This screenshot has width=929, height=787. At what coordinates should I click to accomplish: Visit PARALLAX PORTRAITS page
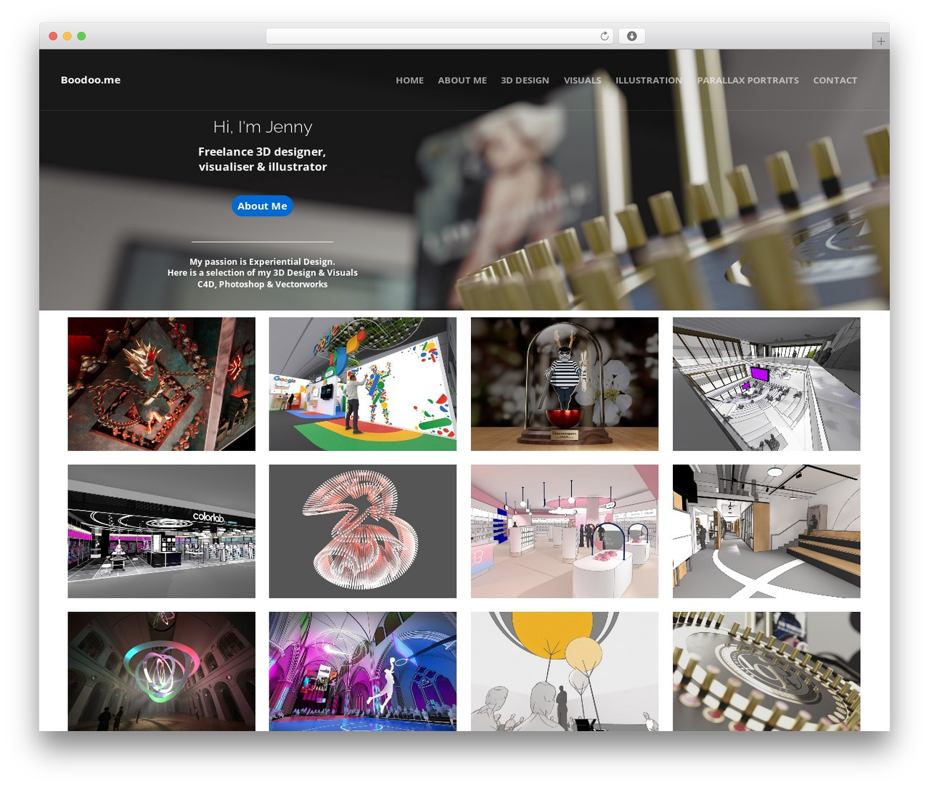[x=748, y=81]
